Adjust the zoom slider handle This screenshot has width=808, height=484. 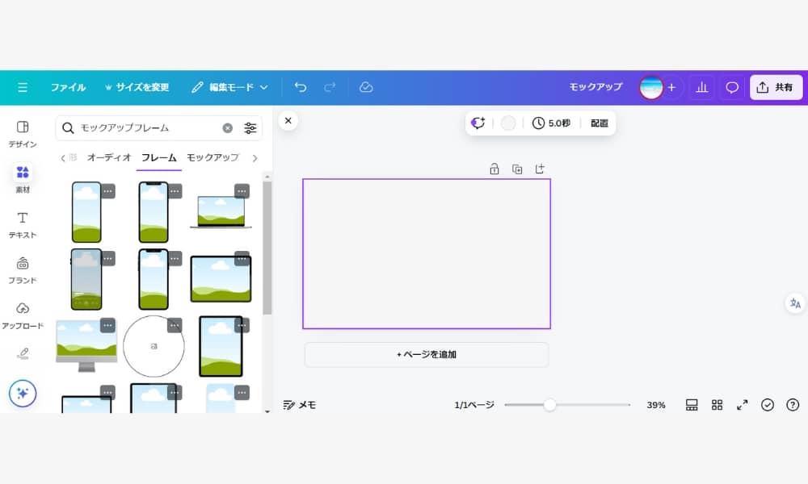pos(549,405)
